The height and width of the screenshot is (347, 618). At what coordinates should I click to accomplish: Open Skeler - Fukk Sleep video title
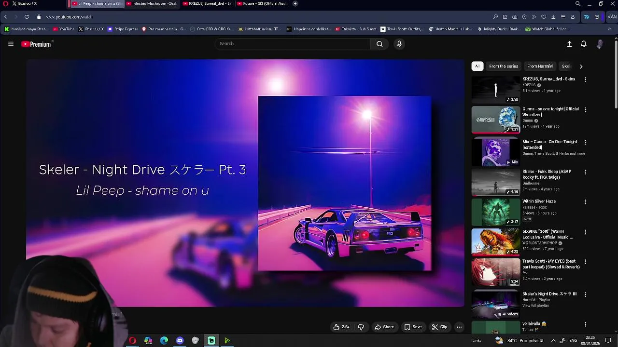[547, 174]
